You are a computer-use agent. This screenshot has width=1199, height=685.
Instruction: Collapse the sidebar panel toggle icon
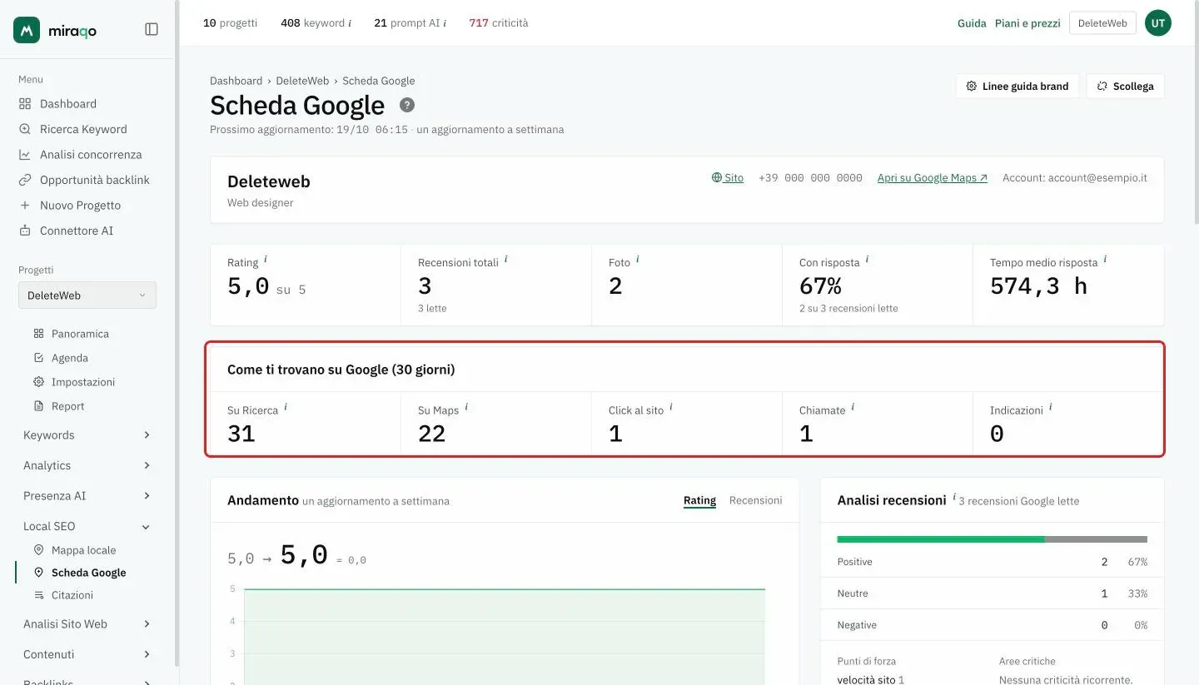click(152, 30)
